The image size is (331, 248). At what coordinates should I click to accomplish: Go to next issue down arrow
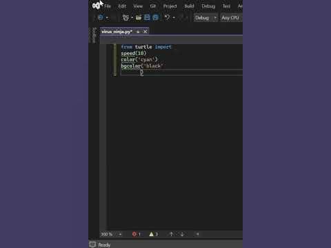pos(182,234)
